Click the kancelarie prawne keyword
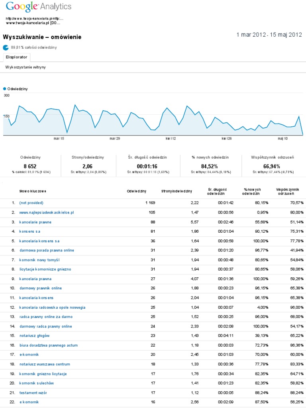 (35, 222)
